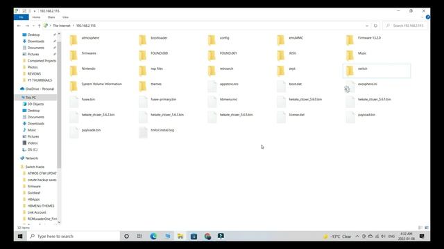Select hekate_ctcaer_5.6.5.bin file
This screenshot has height=249, width=444.
tap(236, 115)
